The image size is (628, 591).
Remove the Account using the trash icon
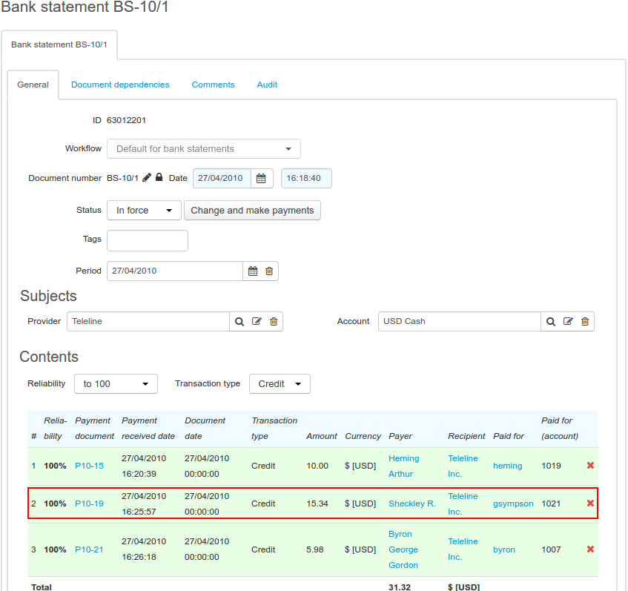tap(585, 321)
